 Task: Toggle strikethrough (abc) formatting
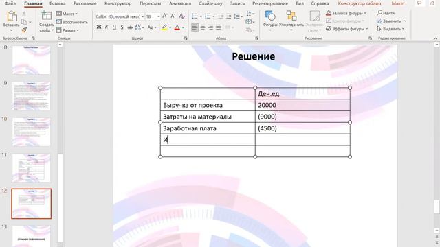(130, 27)
